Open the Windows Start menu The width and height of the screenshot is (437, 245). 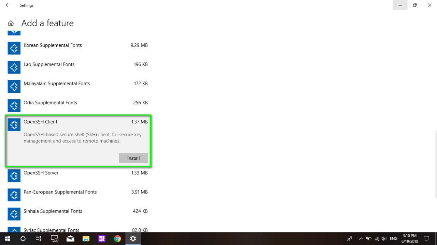click(8, 239)
